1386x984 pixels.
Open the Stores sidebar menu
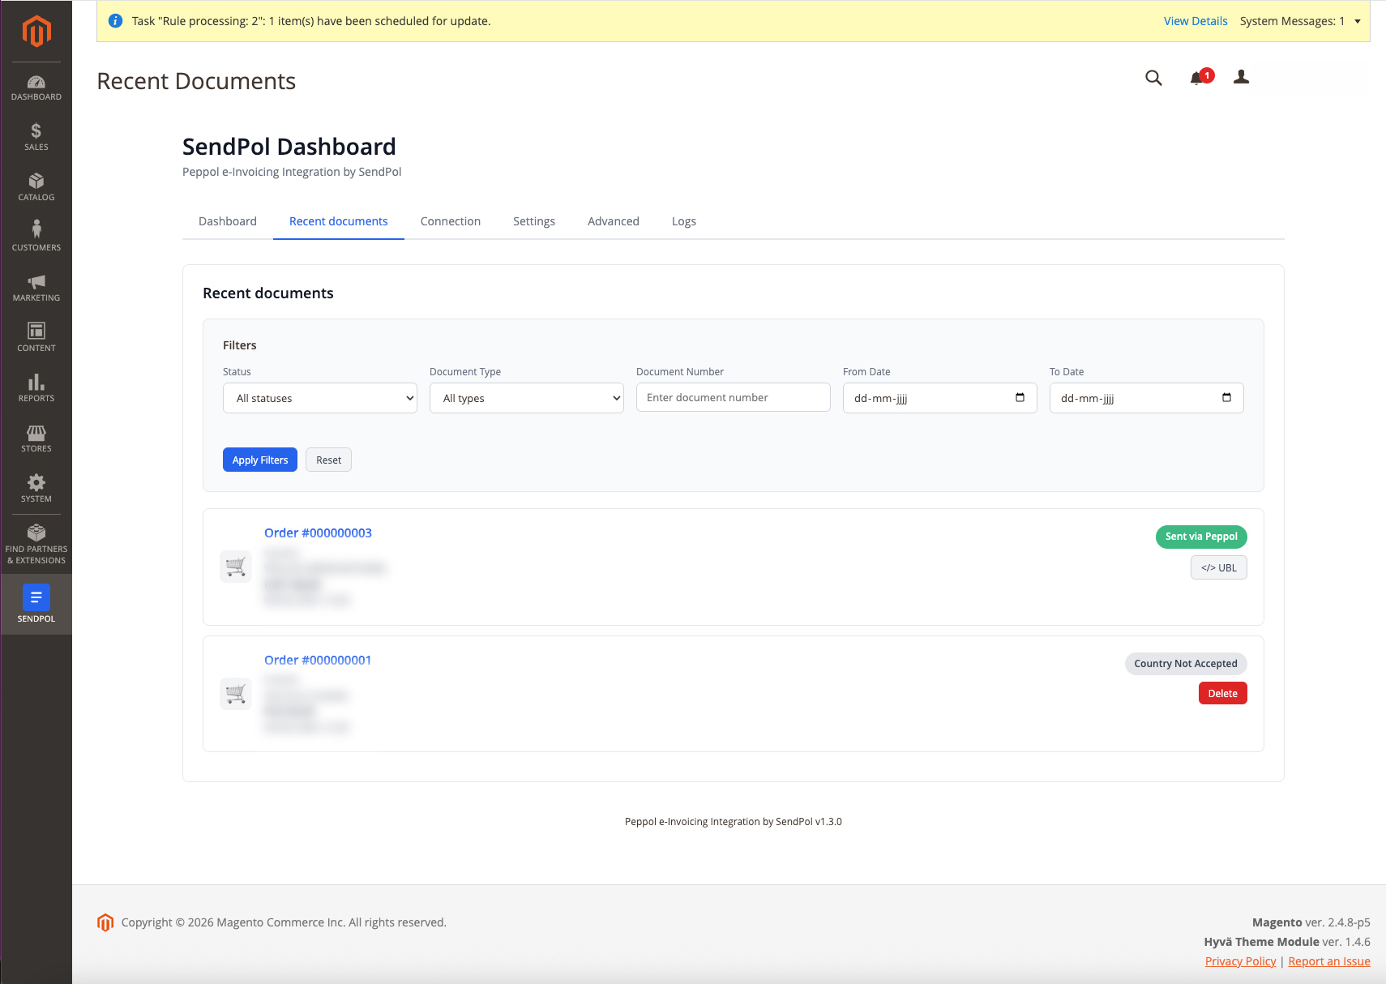[x=36, y=439]
